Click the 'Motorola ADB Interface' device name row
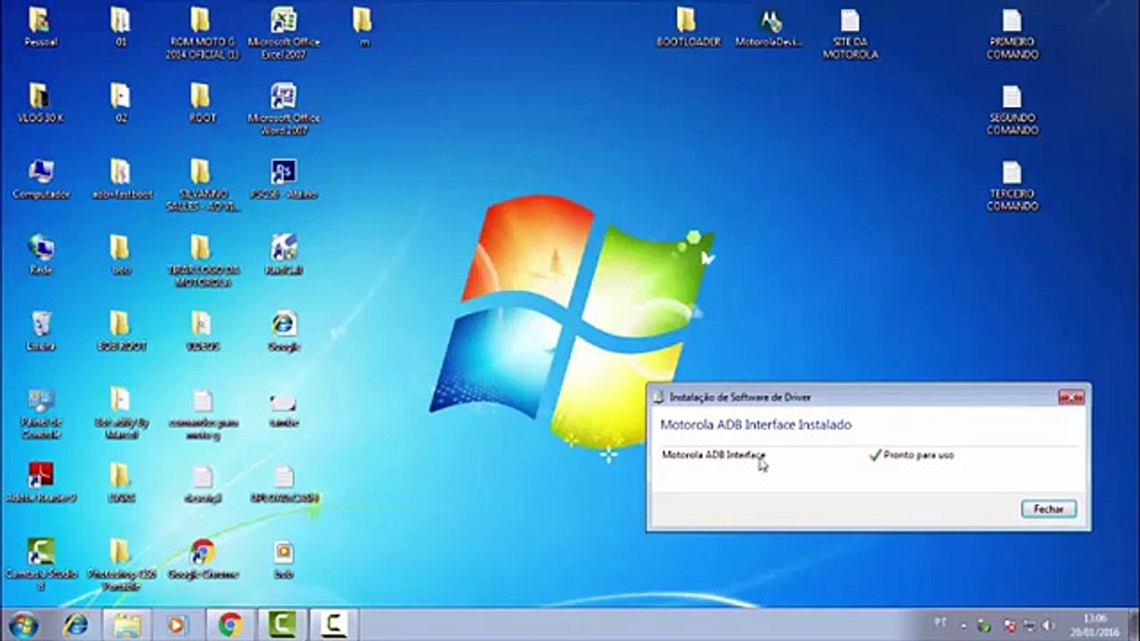The width and height of the screenshot is (1140, 641). 714,455
